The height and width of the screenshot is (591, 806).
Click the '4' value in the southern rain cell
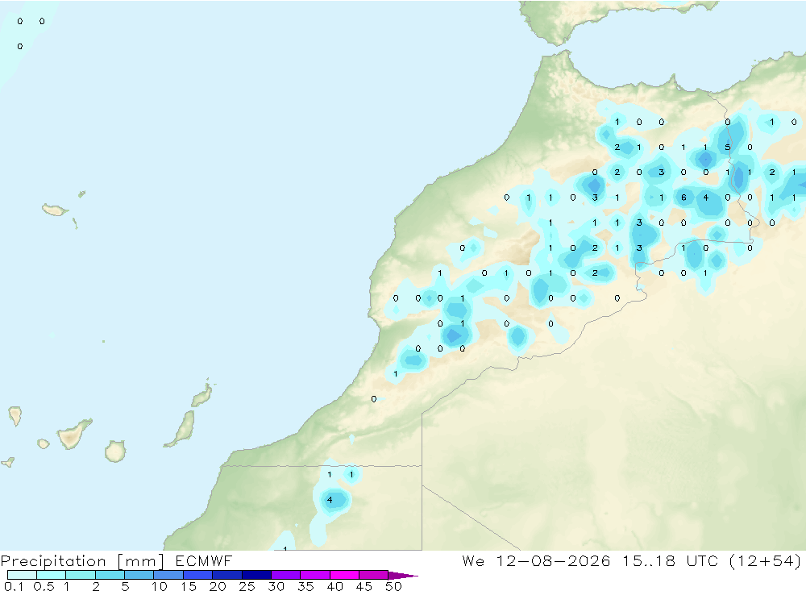click(x=330, y=499)
